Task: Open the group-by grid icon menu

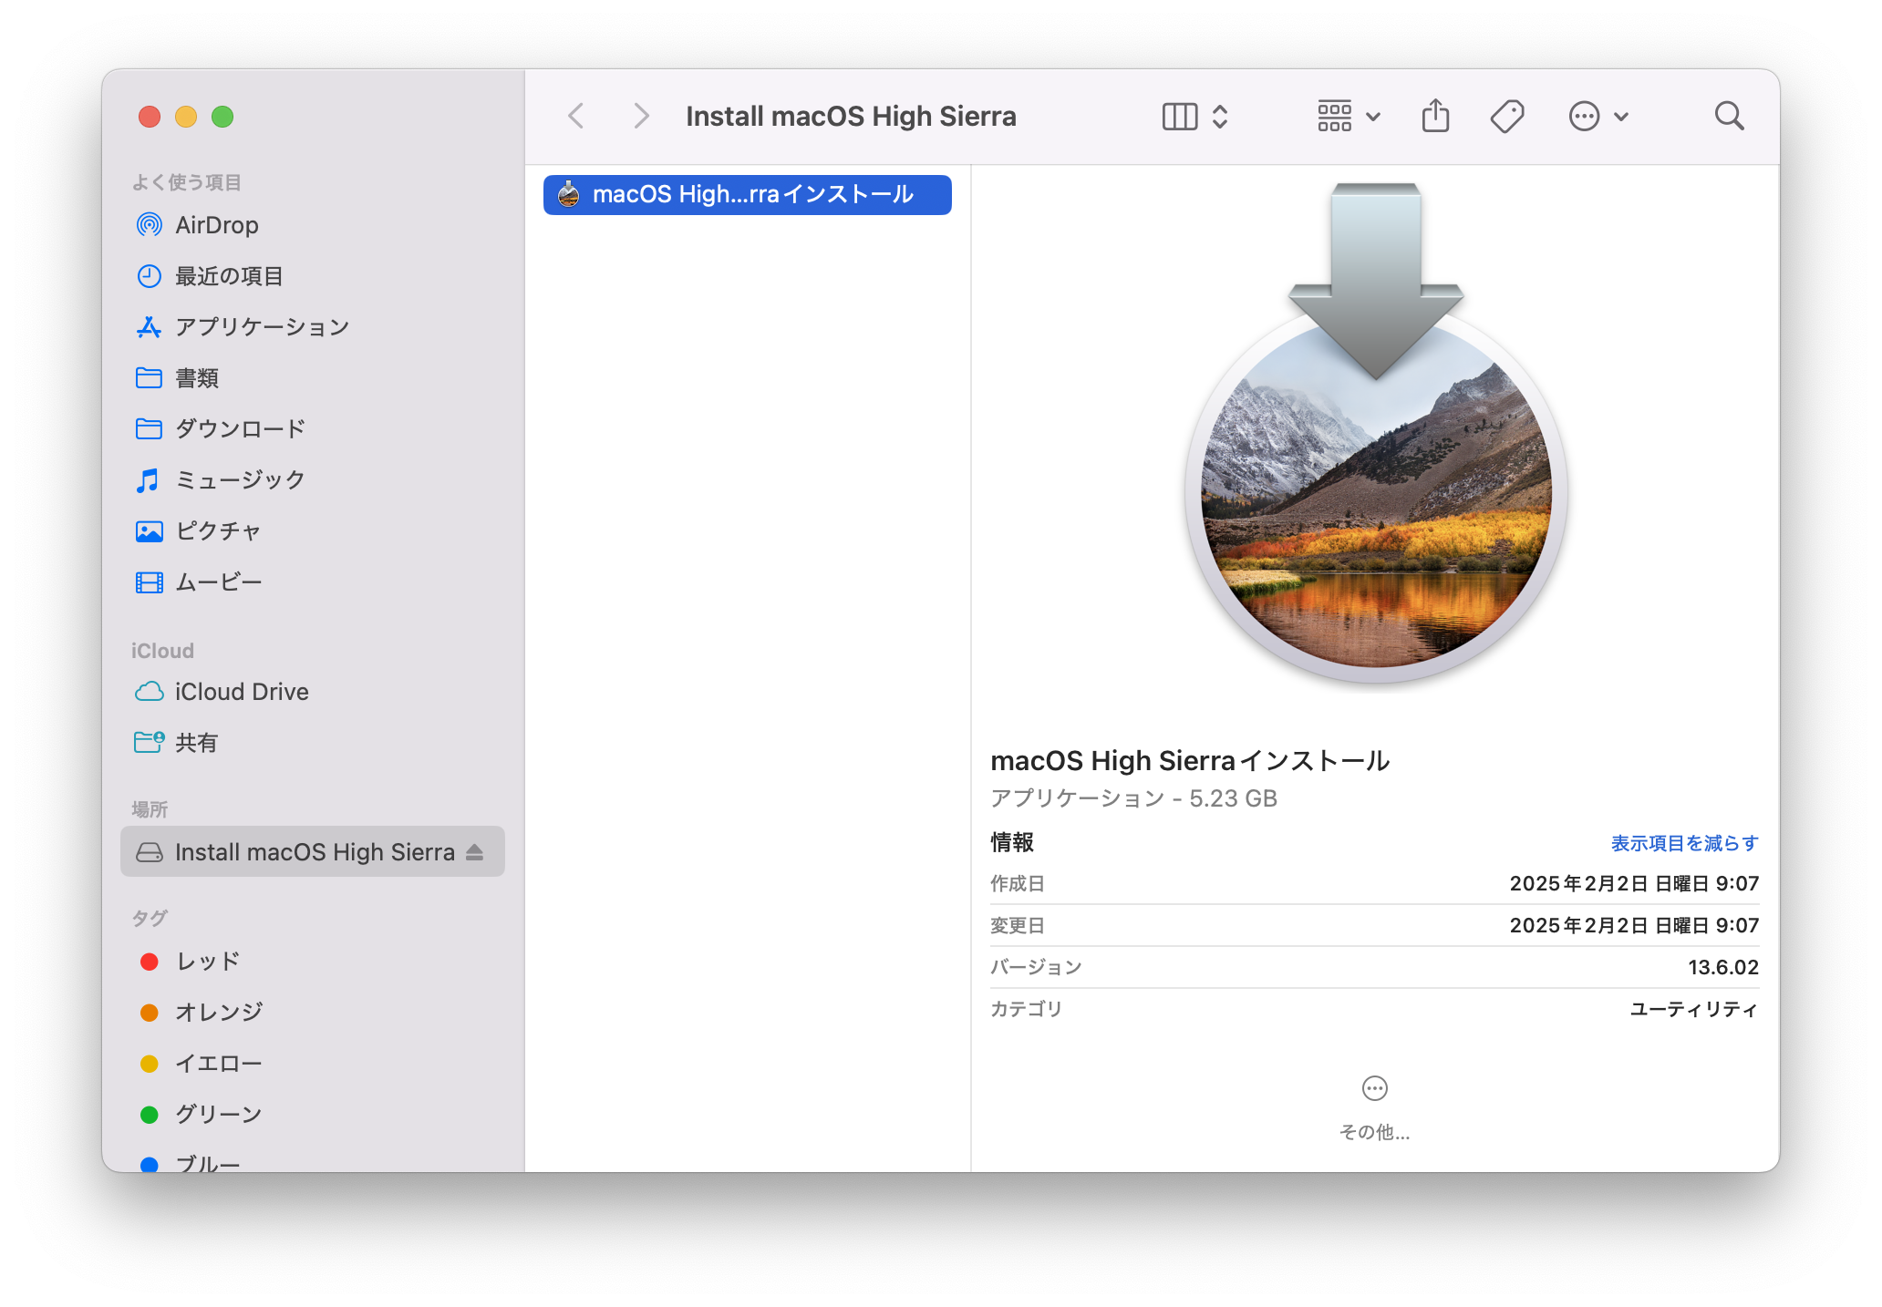Action: point(1349,117)
